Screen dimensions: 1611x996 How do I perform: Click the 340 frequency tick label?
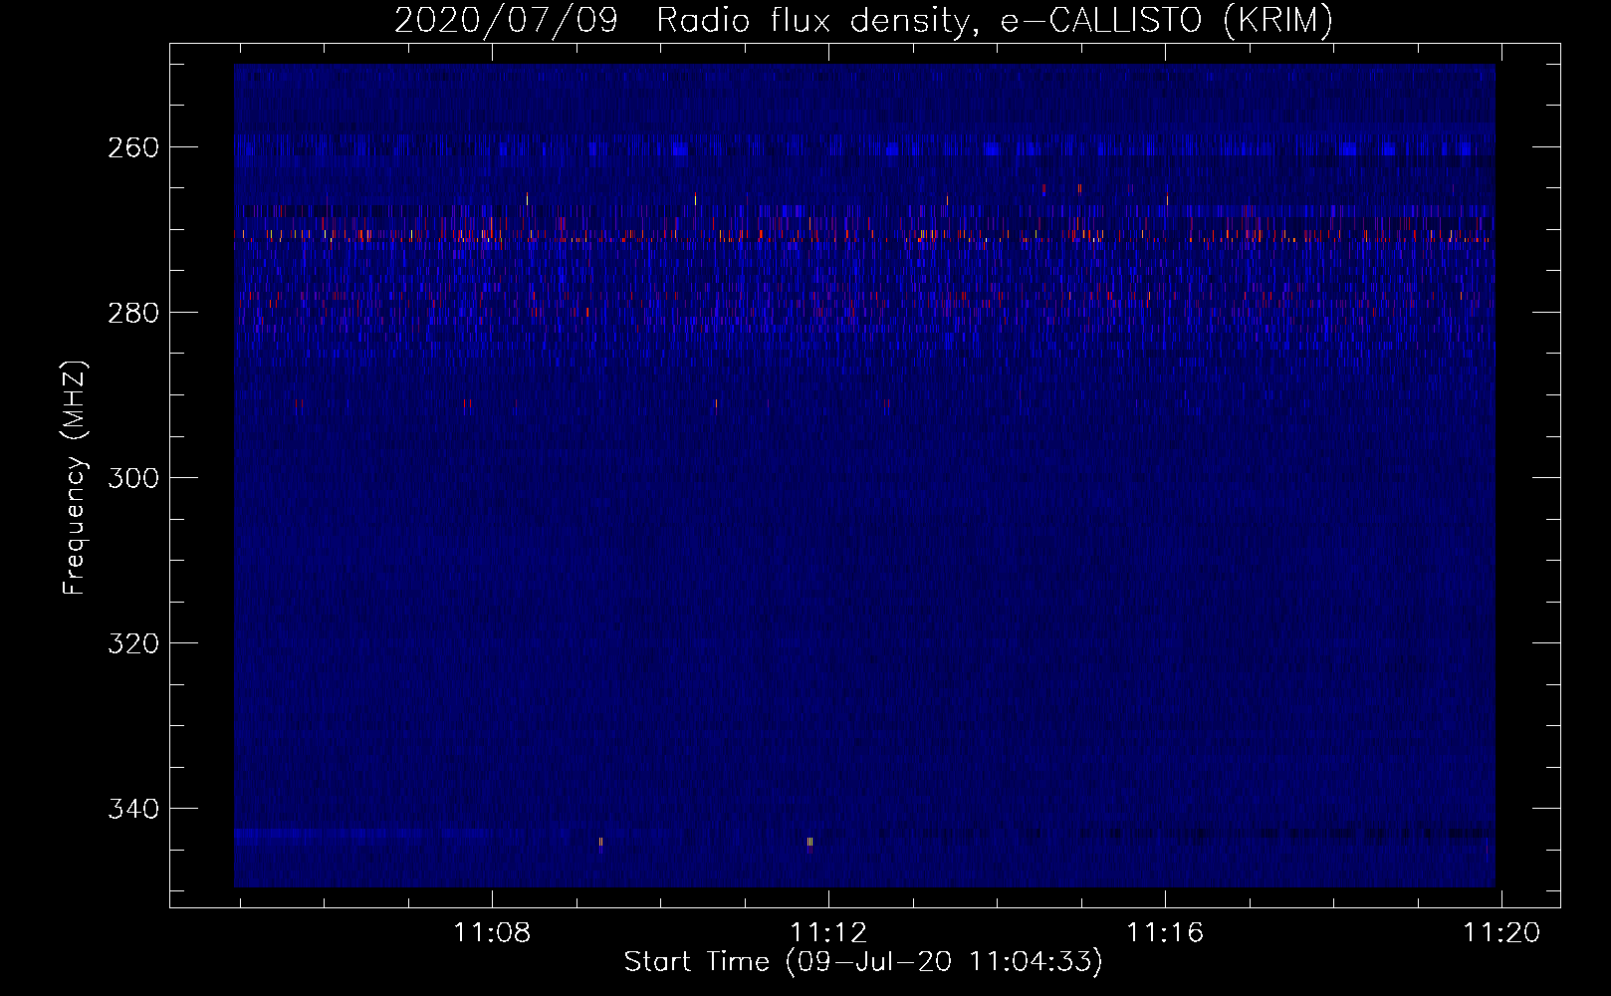(133, 809)
